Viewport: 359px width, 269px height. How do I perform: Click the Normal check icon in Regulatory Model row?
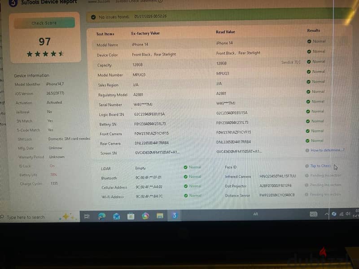(x=308, y=92)
